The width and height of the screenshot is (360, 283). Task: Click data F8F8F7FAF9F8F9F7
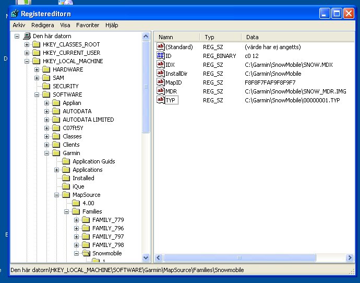click(270, 82)
